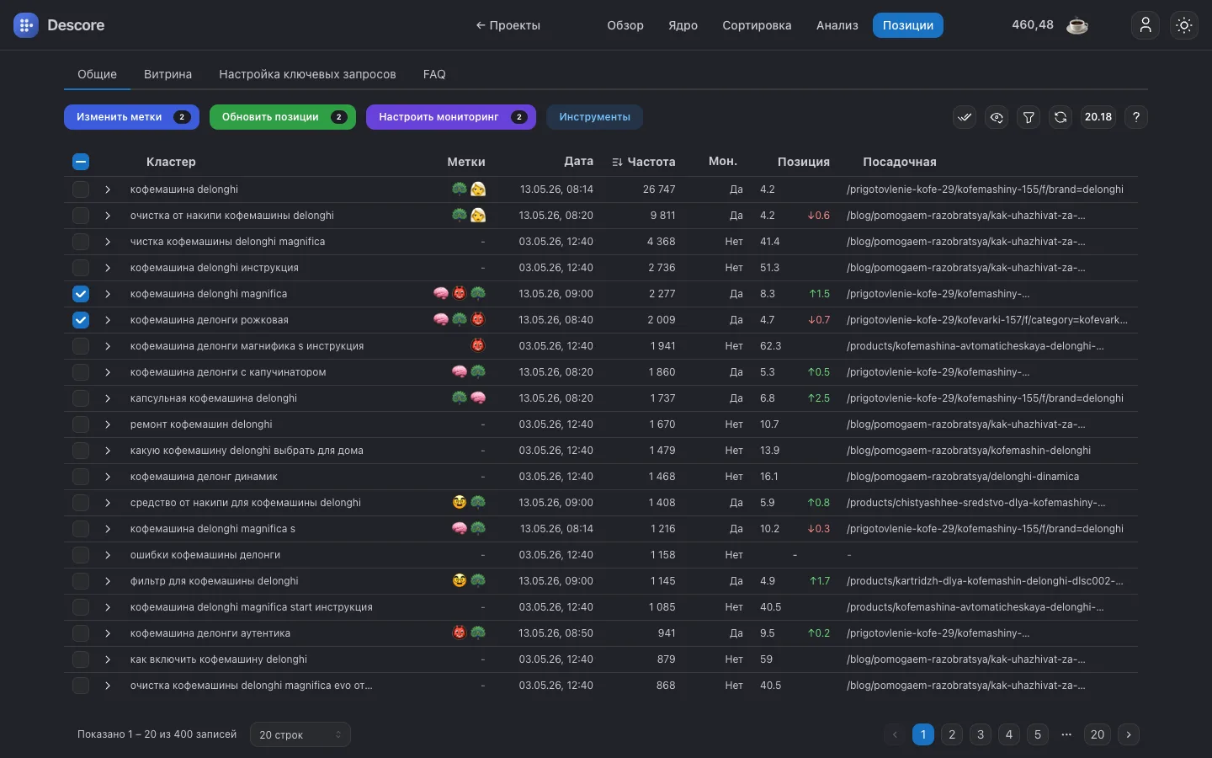Expand cluster 'капсульная кофемашина delonghi'
Image resolution: width=1212 pixels, height=758 pixels.
pyautogui.click(x=108, y=398)
